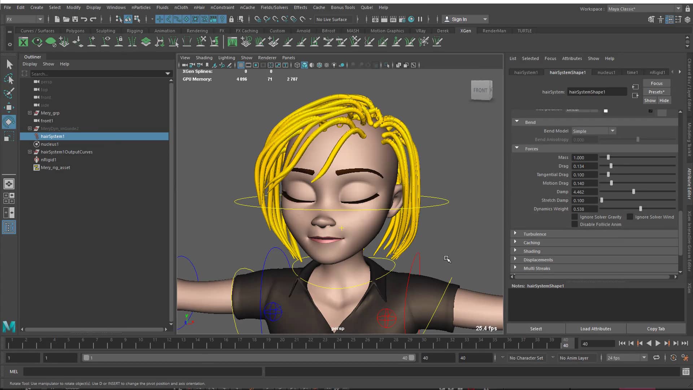
Task: Click the playblast record icon in the status line
Action: pyautogui.click(x=411, y=19)
